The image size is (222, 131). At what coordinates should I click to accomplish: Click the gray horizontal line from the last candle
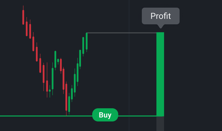pos(121,33)
